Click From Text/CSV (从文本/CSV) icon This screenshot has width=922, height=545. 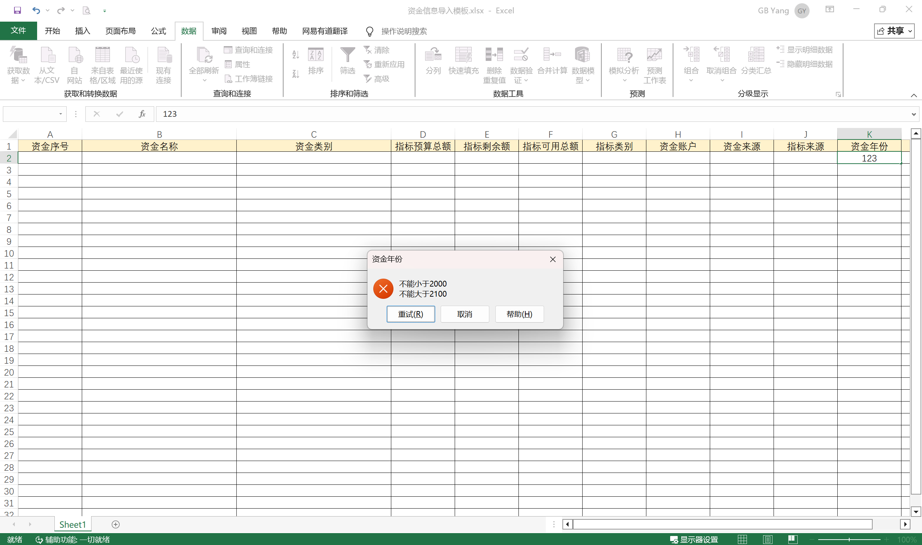pos(47,65)
